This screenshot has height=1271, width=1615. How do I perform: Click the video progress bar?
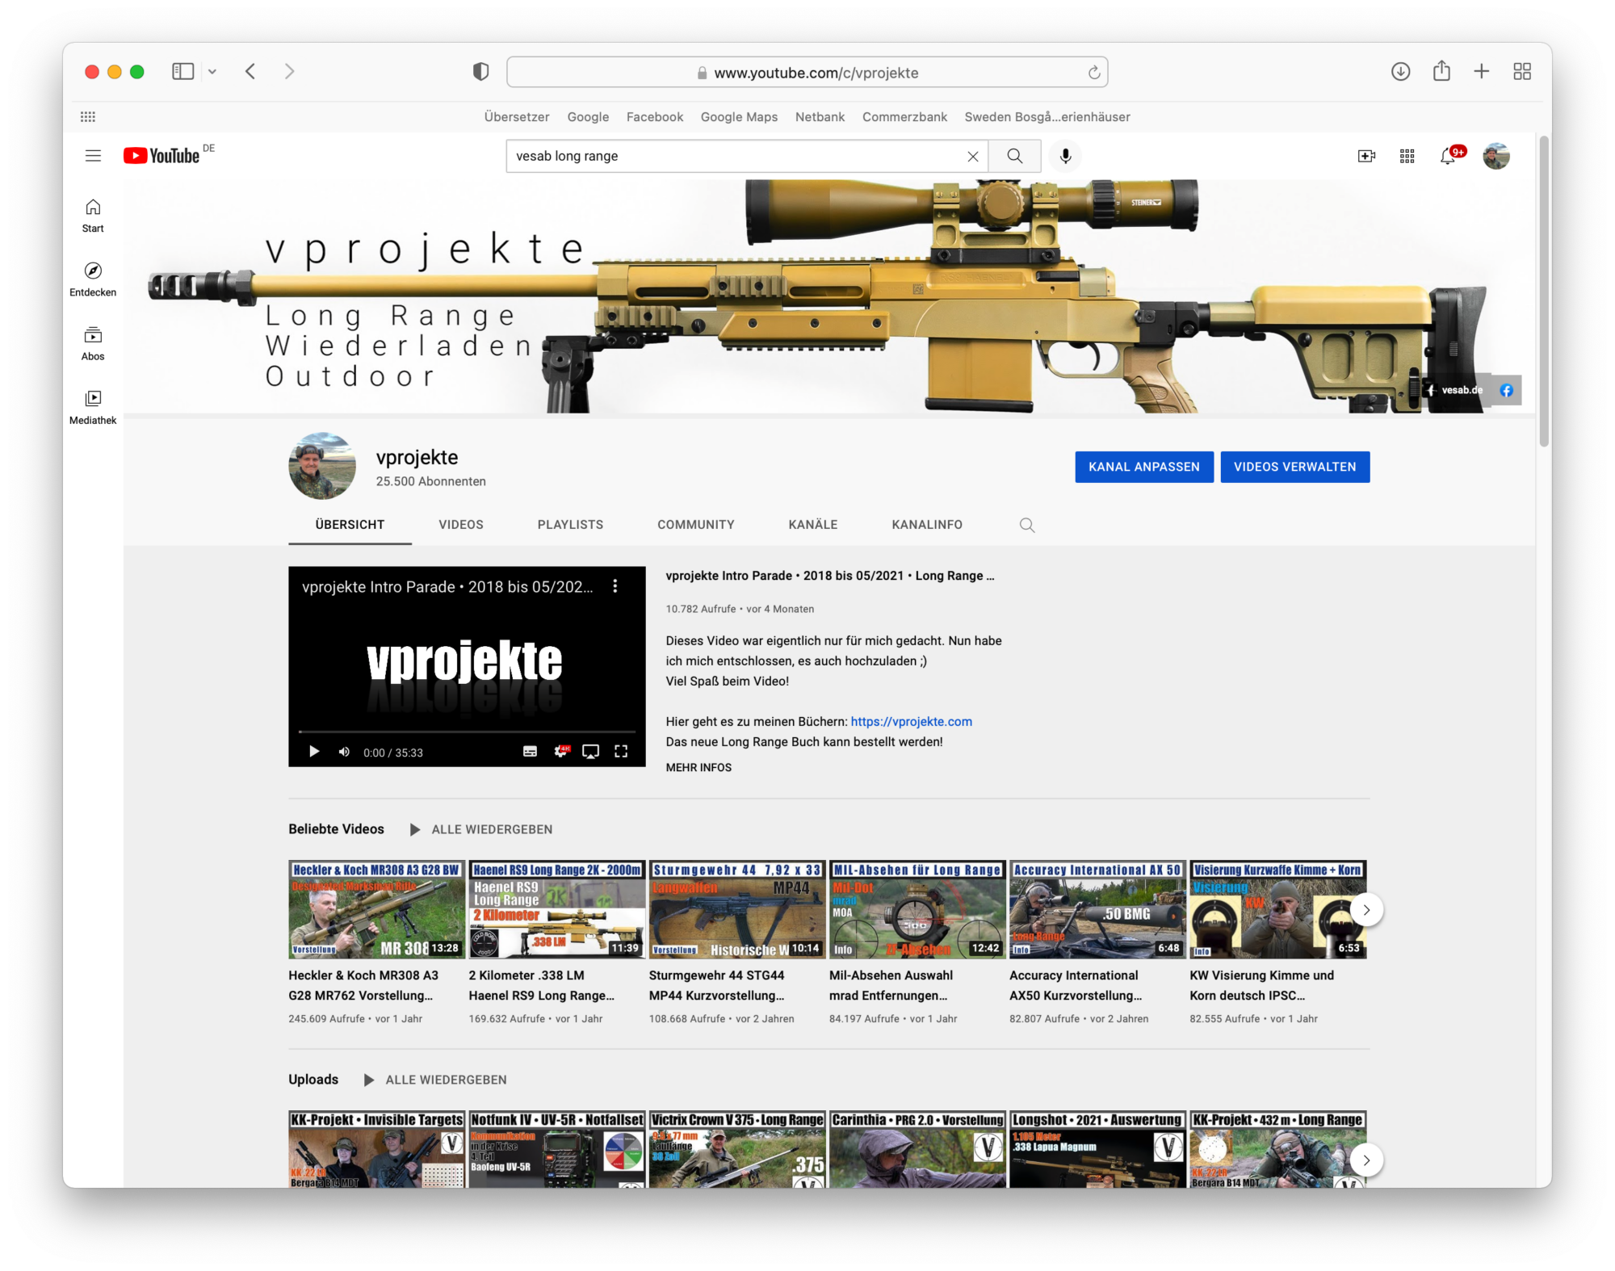pyautogui.click(x=467, y=732)
